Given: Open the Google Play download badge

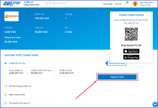Looking at the screenshot, I should (x=131, y=57).
